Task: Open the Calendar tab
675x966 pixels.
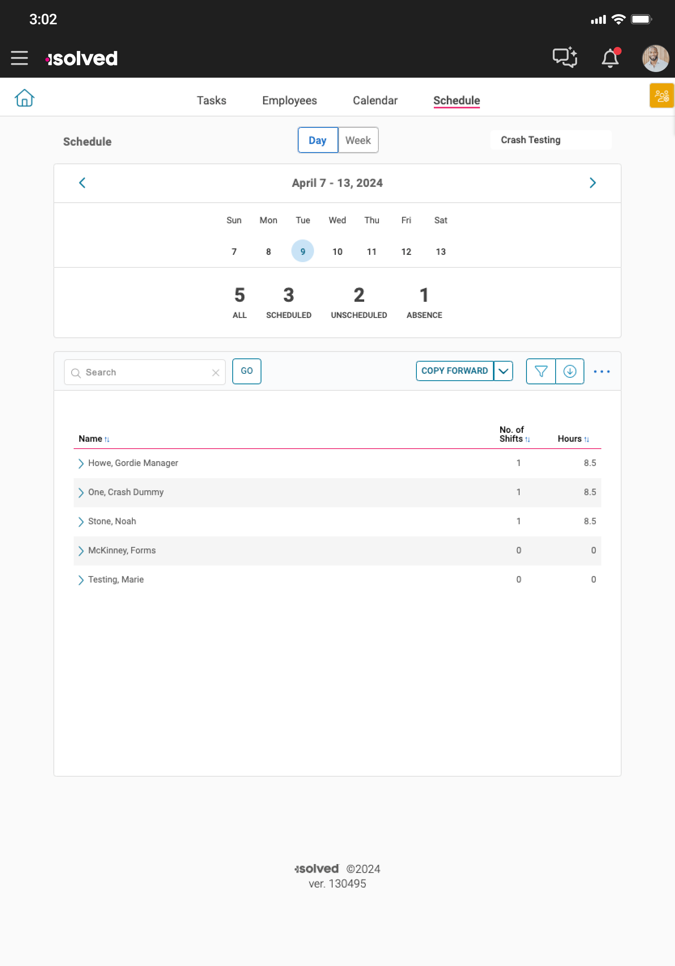Action: 375,101
